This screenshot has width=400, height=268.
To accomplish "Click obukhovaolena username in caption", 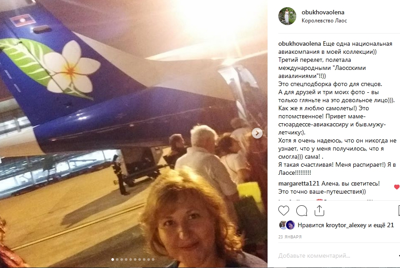I will (x=299, y=44).
